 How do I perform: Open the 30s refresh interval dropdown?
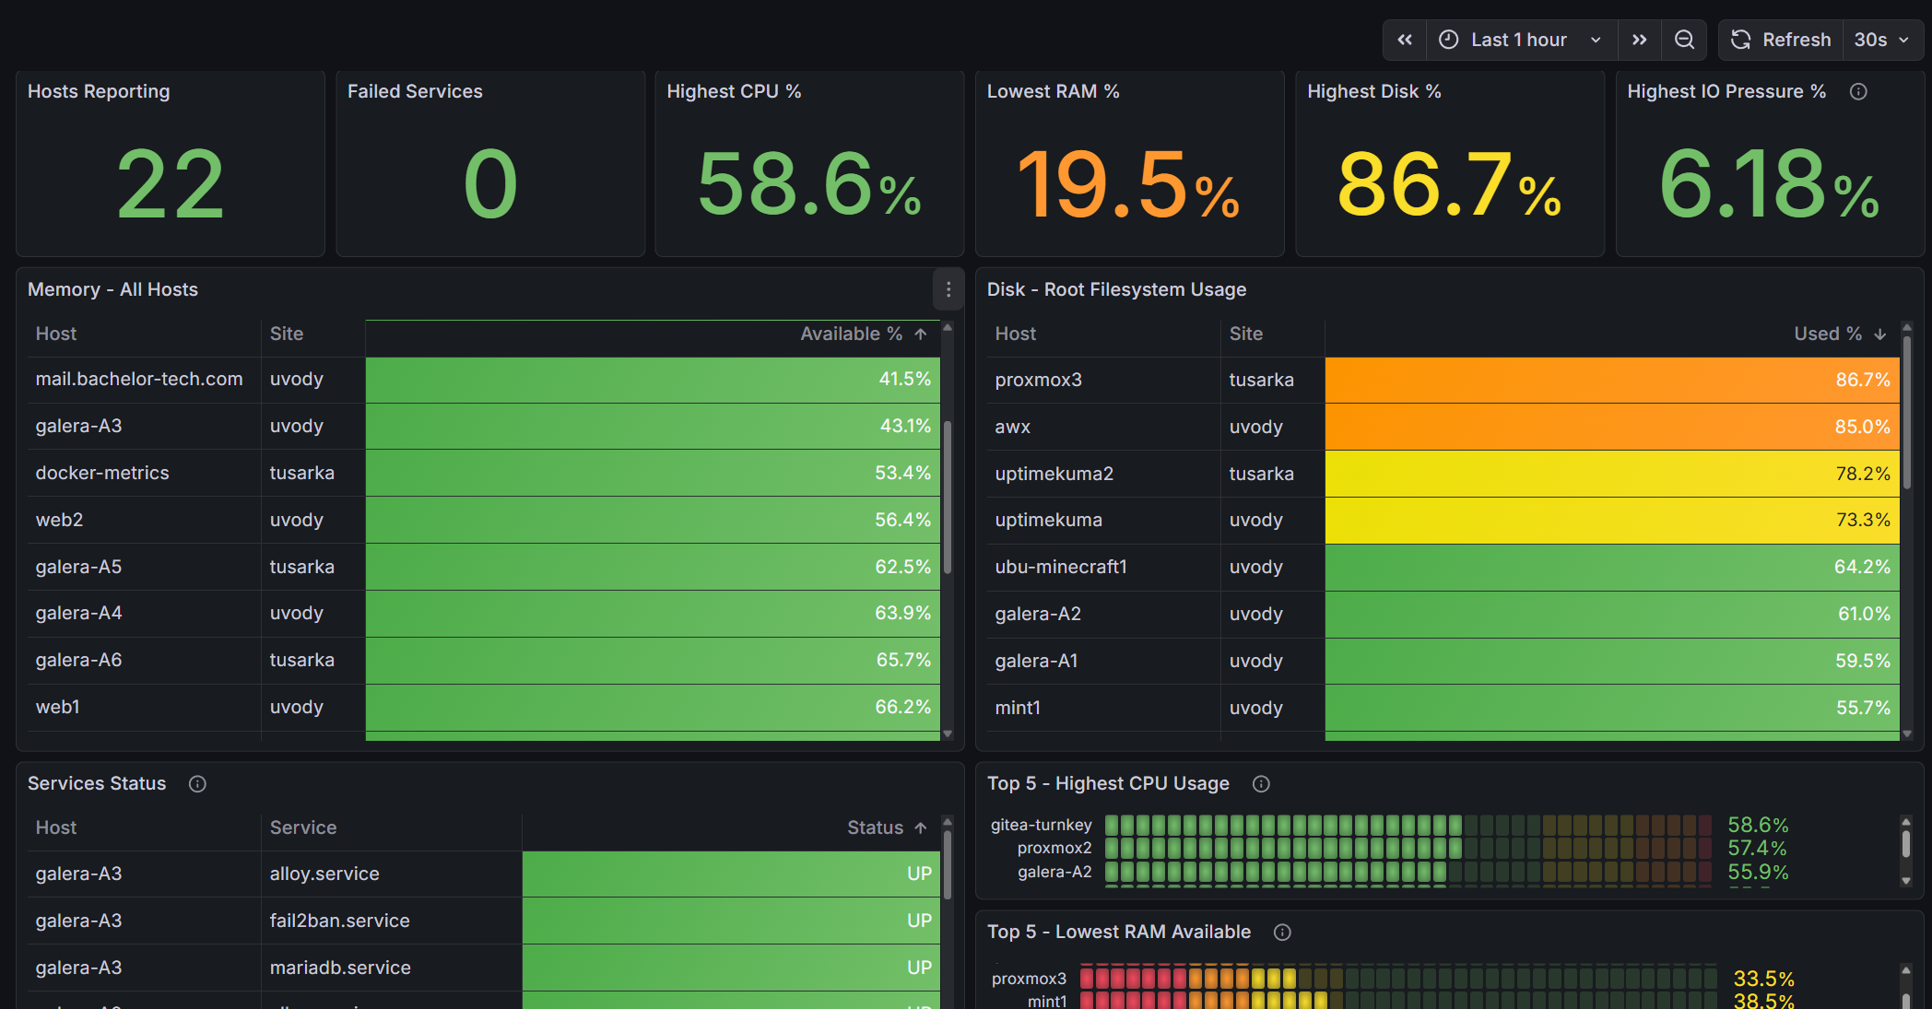tap(1882, 40)
